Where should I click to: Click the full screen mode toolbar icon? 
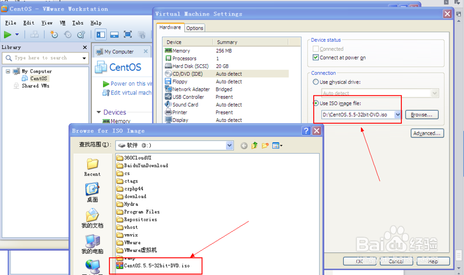coord(128,35)
